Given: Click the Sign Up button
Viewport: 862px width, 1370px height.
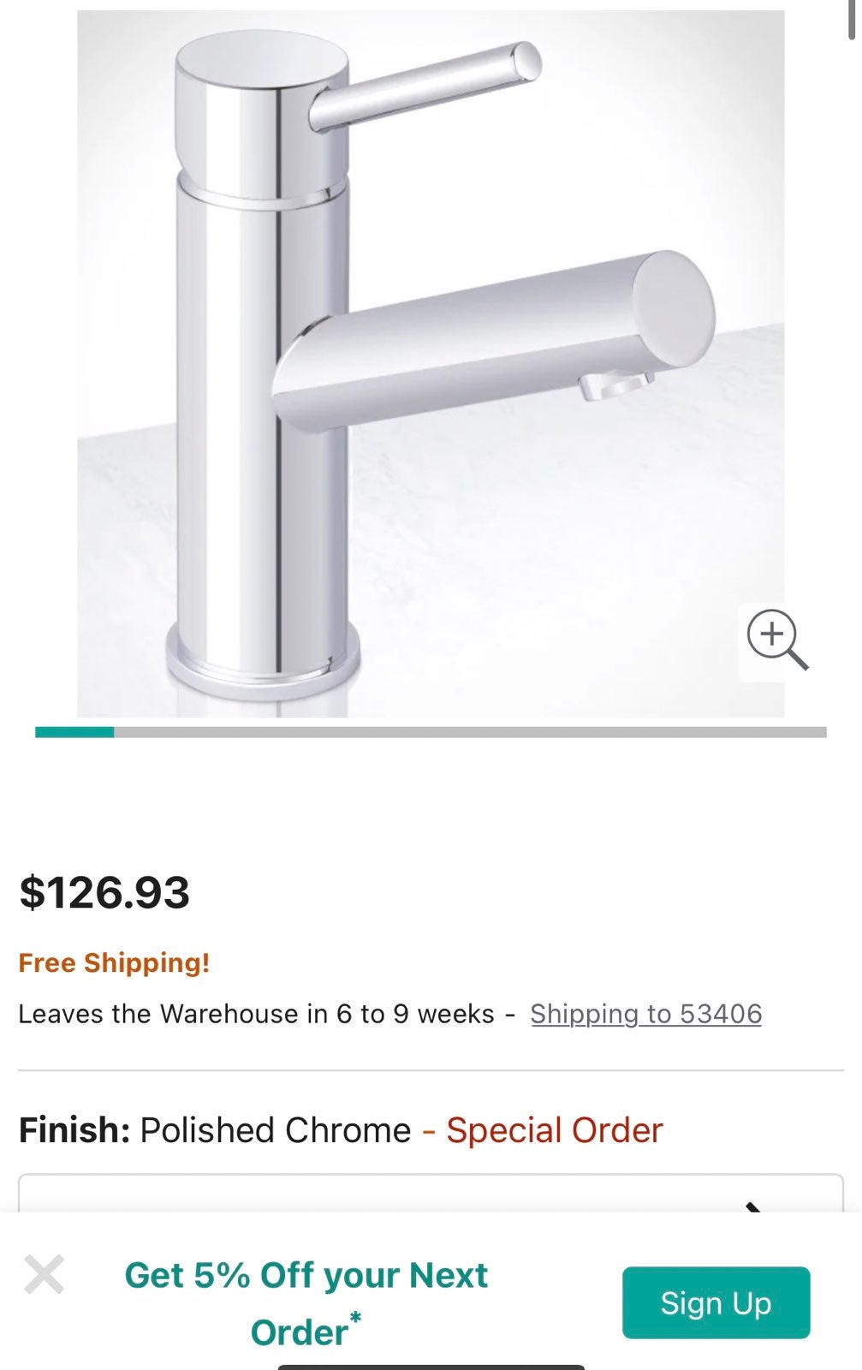Looking at the screenshot, I should 716,1302.
